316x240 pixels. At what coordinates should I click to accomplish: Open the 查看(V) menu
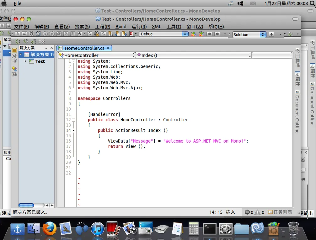pos(62,27)
